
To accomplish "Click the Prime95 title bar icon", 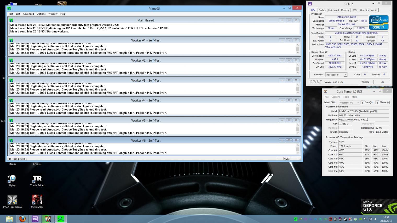I will (9, 9).
